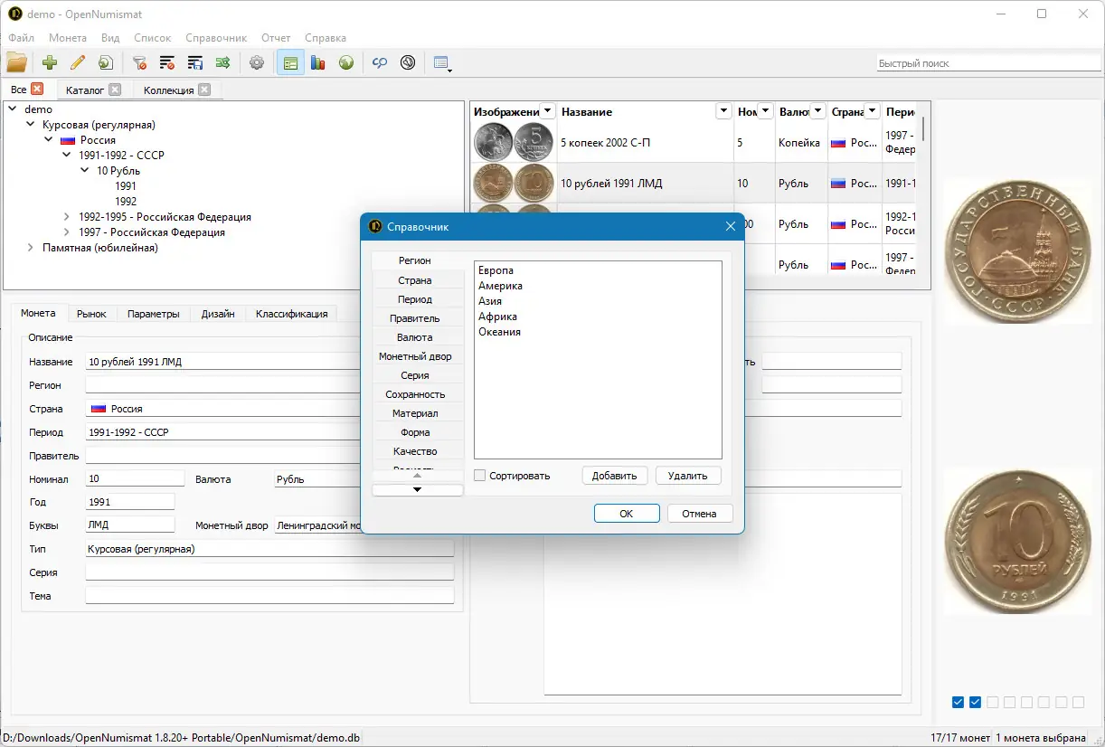
Task: Select the 5 копеек 2002 С-П row
Action: 694,143
